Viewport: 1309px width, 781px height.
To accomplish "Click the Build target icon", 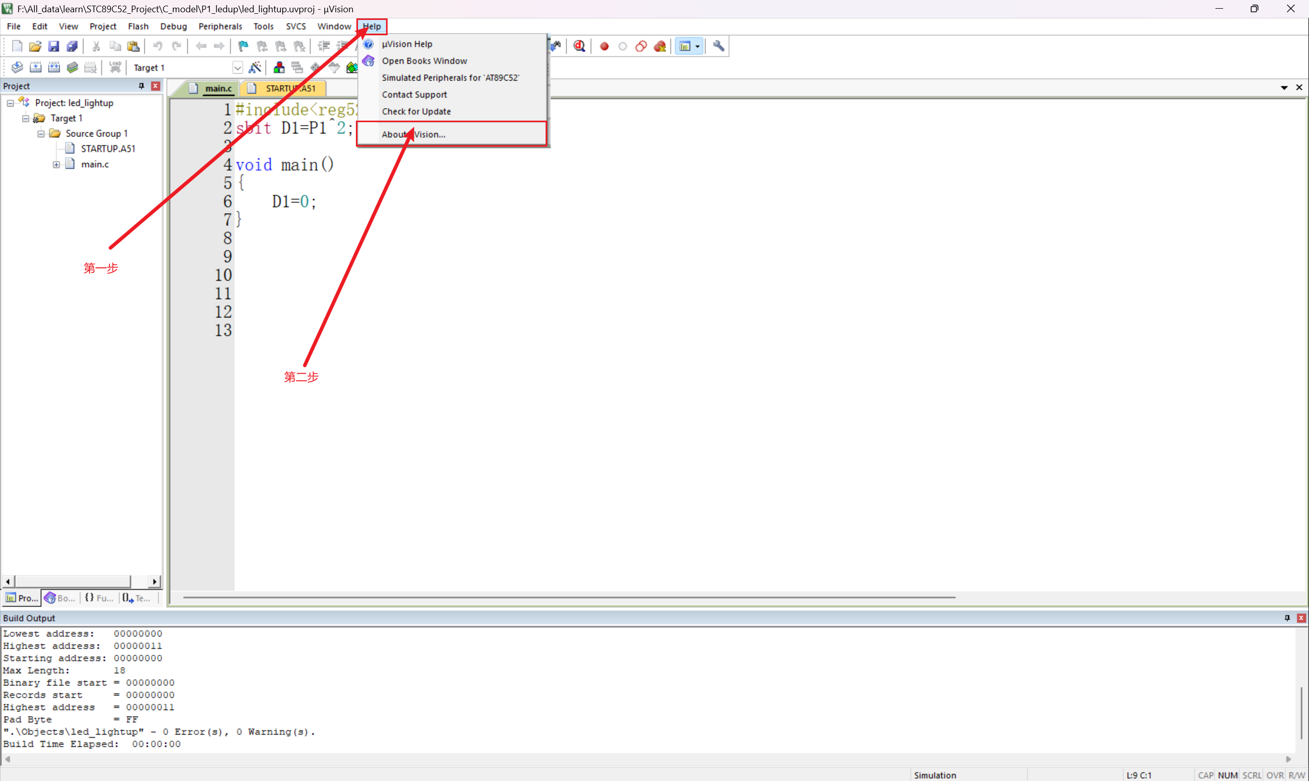I will tap(35, 67).
